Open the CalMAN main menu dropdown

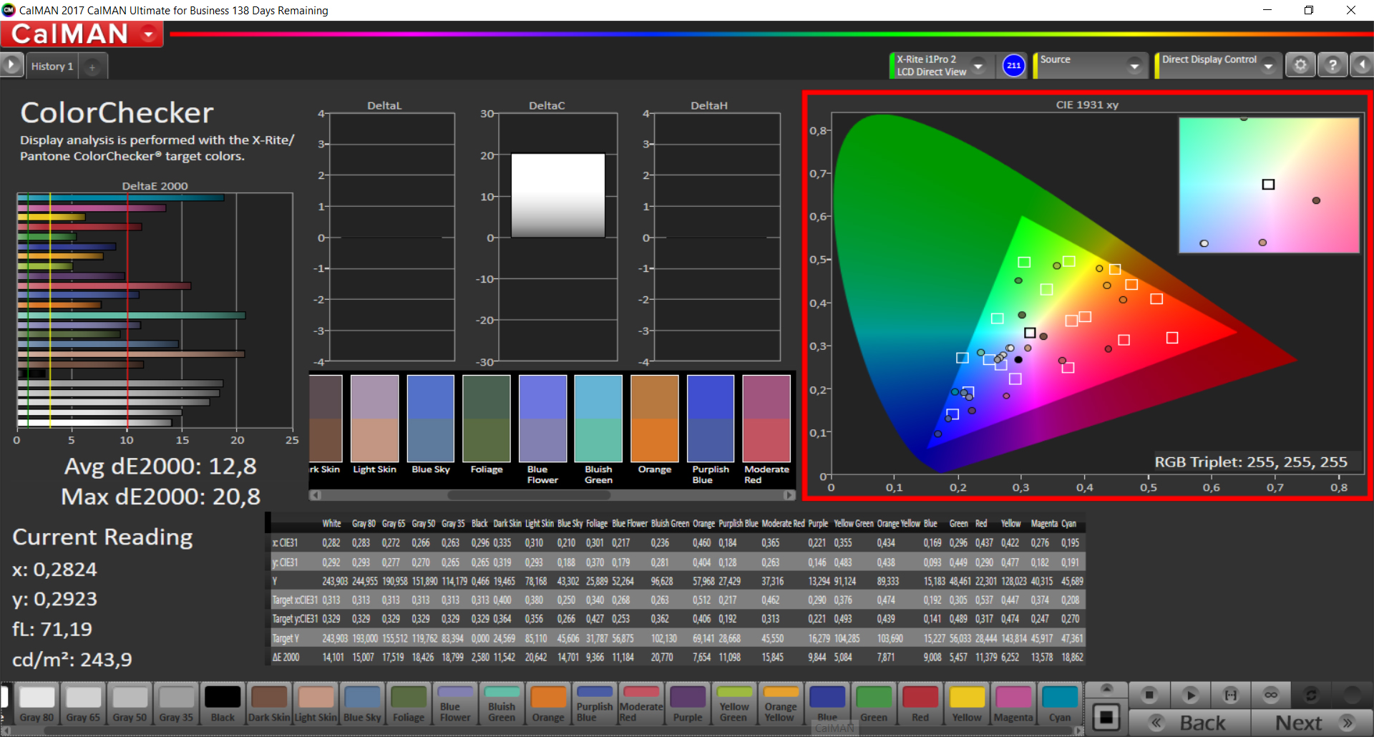149,34
